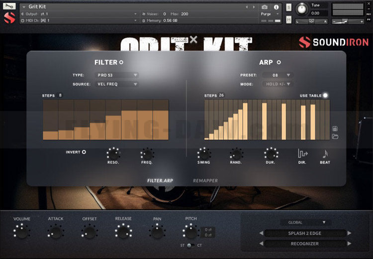Click next arrow beside RECOGNIZER
Screen dimensions: 373x259
coord(349,244)
